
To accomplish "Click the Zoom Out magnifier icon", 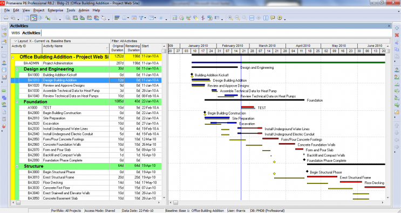I will tap(237, 18).
